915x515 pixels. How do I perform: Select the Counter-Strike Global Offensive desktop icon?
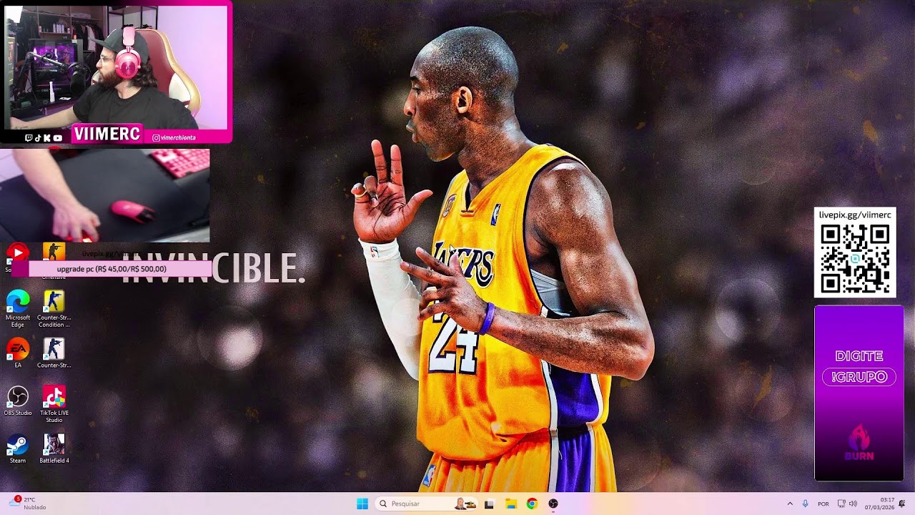point(54,252)
